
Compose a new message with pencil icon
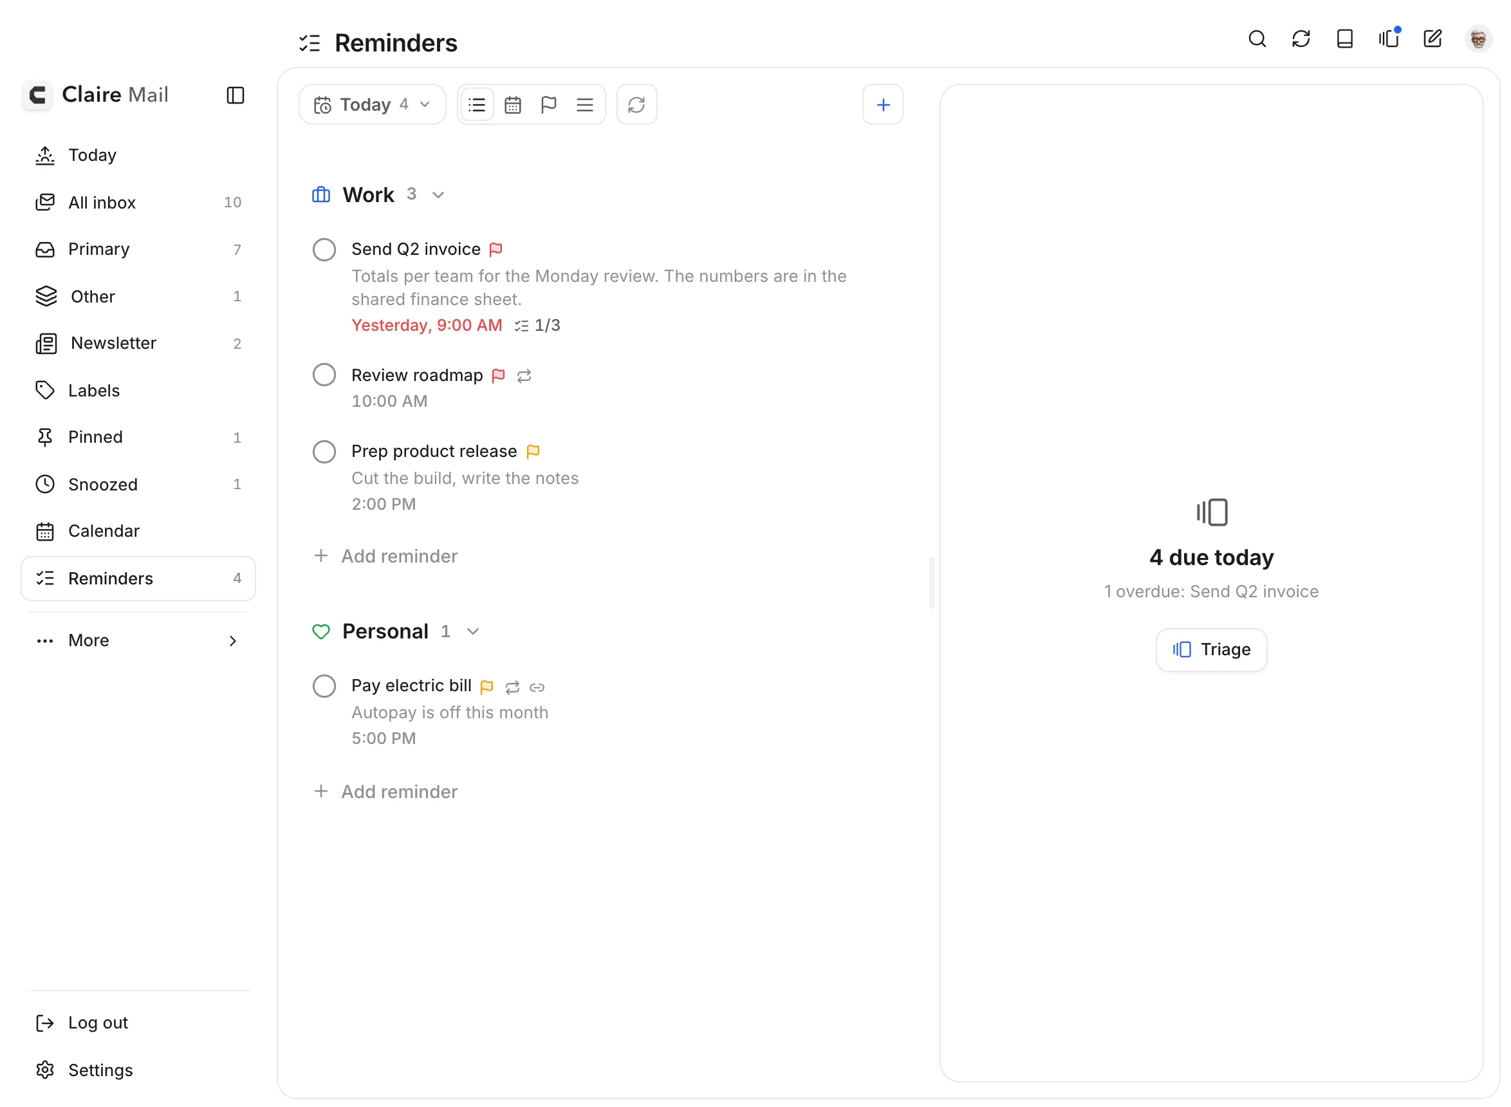1432,39
